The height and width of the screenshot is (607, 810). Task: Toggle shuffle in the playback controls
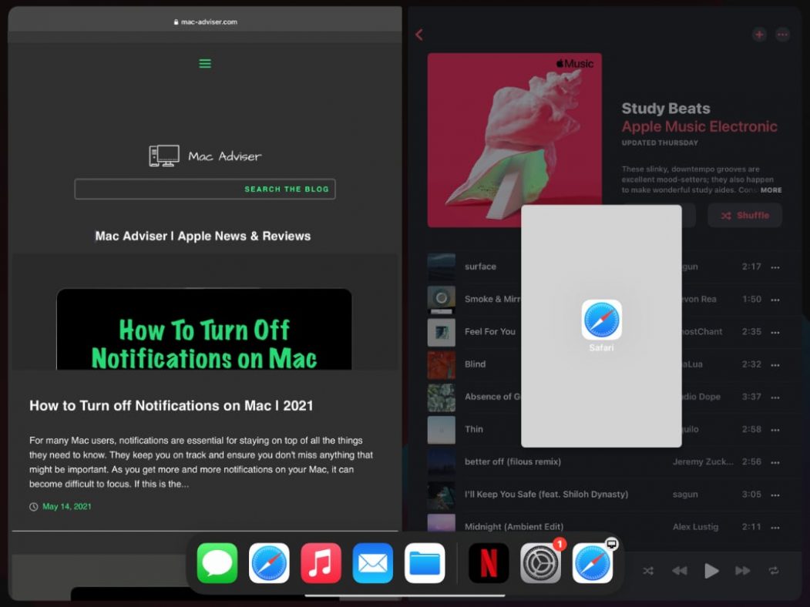[648, 571]
